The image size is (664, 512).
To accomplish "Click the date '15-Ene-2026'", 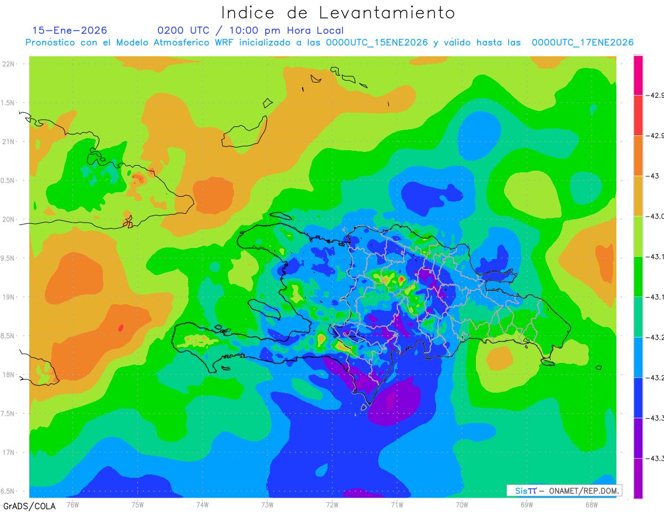I will (70, 30).
